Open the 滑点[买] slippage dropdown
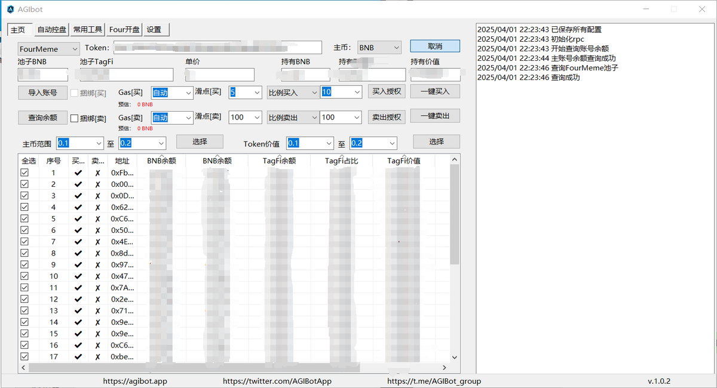Viewport: 717px width, 388px height. 245,93
